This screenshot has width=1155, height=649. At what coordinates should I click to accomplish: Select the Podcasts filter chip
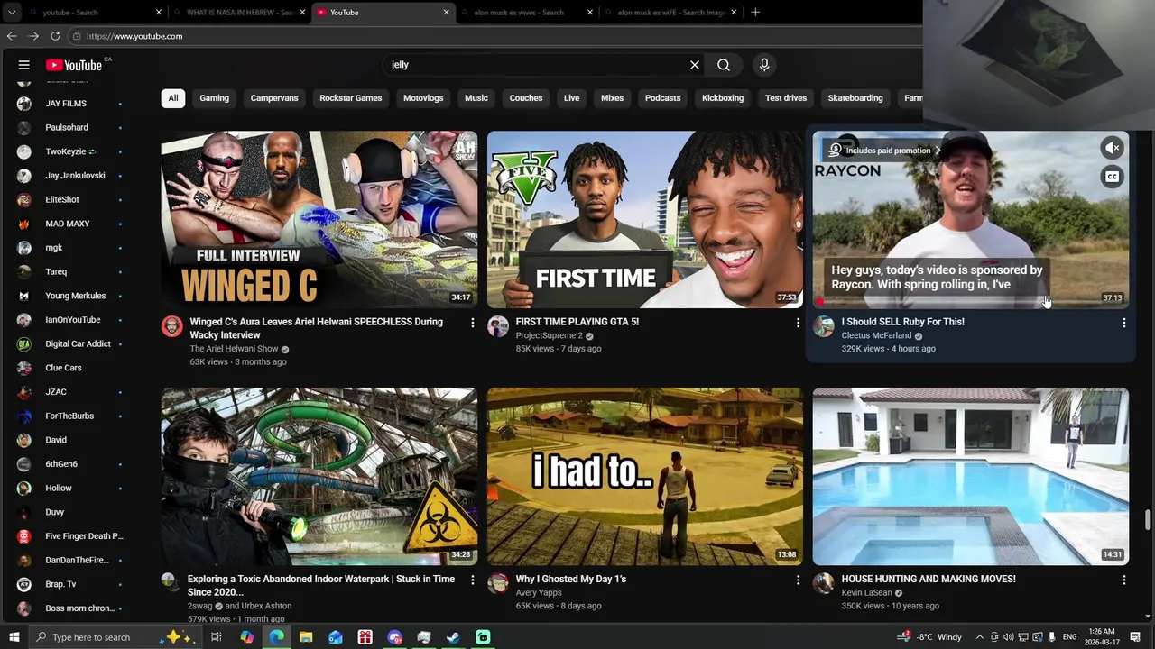(663, 98)
